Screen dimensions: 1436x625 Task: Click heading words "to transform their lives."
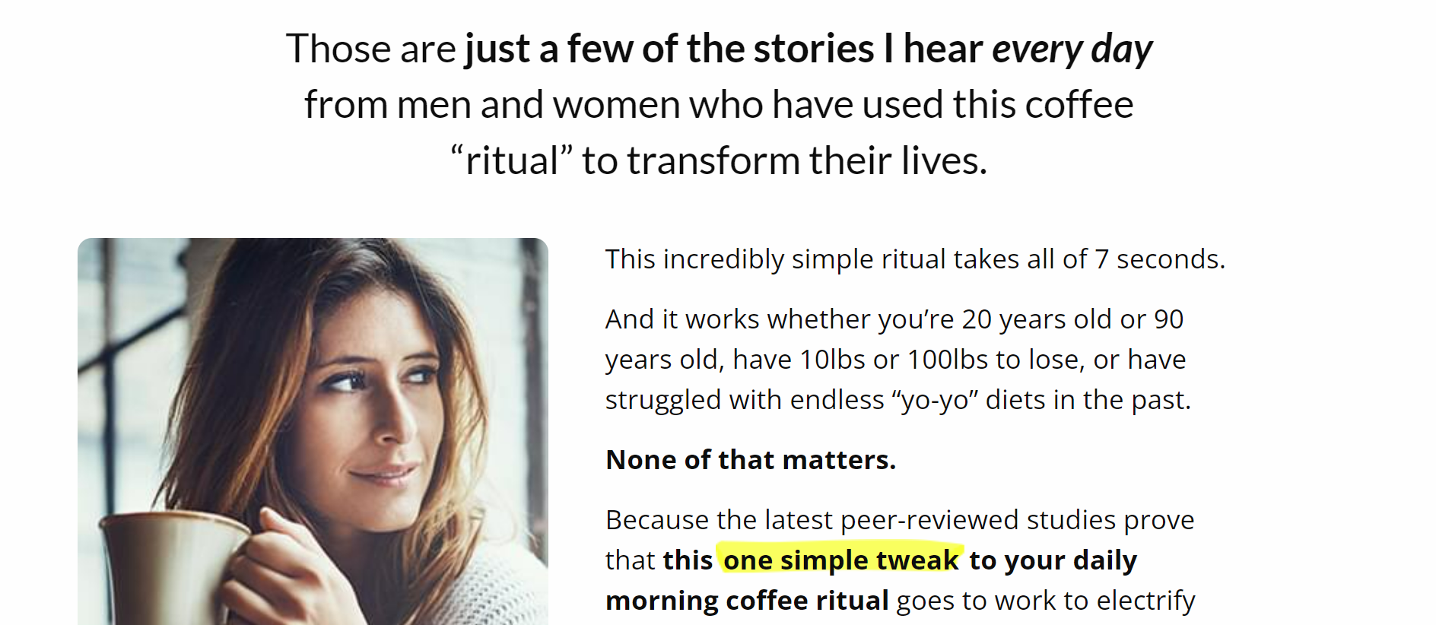click(x=785, y=161)
